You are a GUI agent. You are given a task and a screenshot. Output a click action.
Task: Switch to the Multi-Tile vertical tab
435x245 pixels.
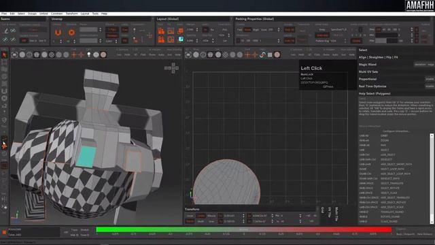coord(336,214)
